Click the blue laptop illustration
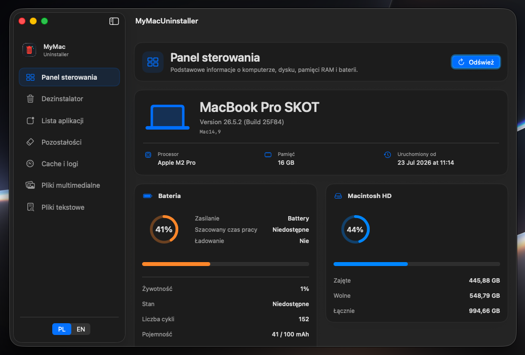 click(x=168, y=117)
